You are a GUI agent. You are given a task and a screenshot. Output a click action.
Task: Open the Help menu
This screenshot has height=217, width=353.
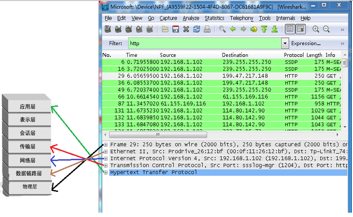(306, 18)
